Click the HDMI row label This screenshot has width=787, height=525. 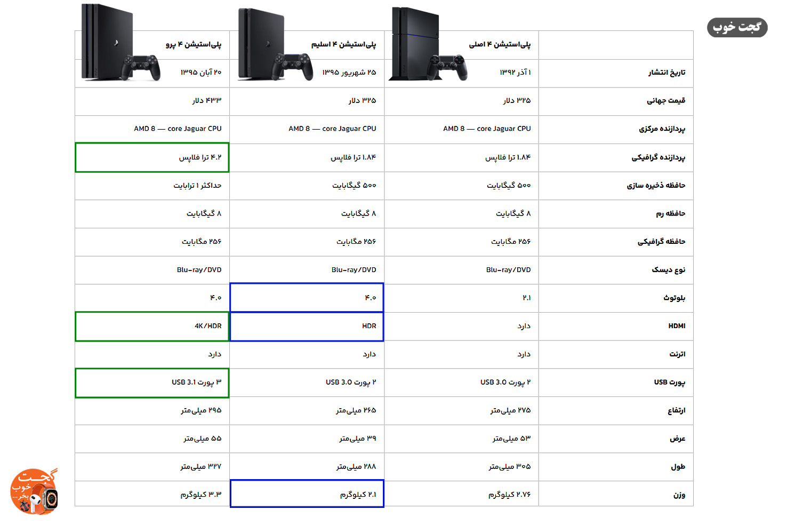tap(677, 326)
